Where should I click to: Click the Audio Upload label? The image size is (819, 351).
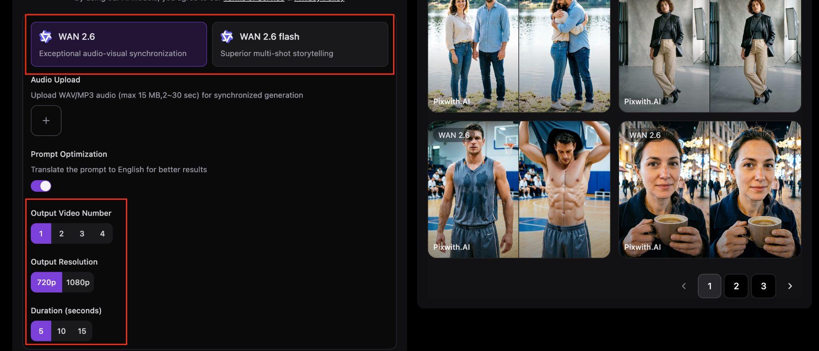[x=56, y=80]
